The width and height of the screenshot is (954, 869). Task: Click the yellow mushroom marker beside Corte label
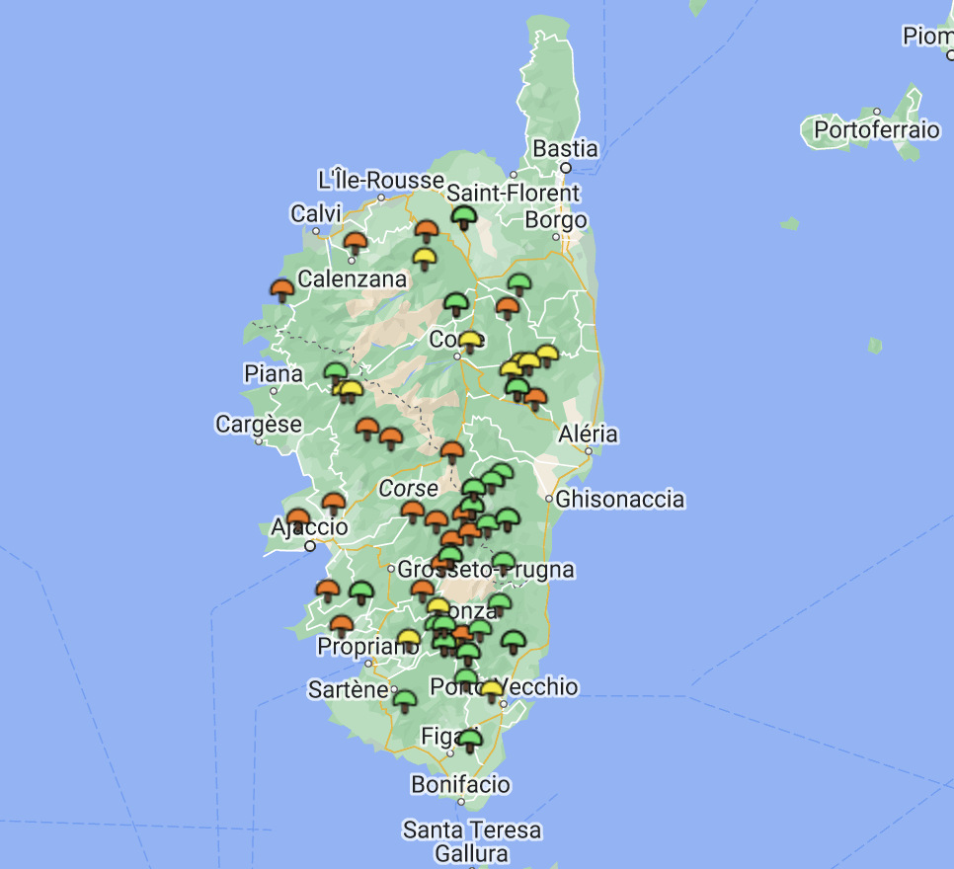(x=470, y=341)
